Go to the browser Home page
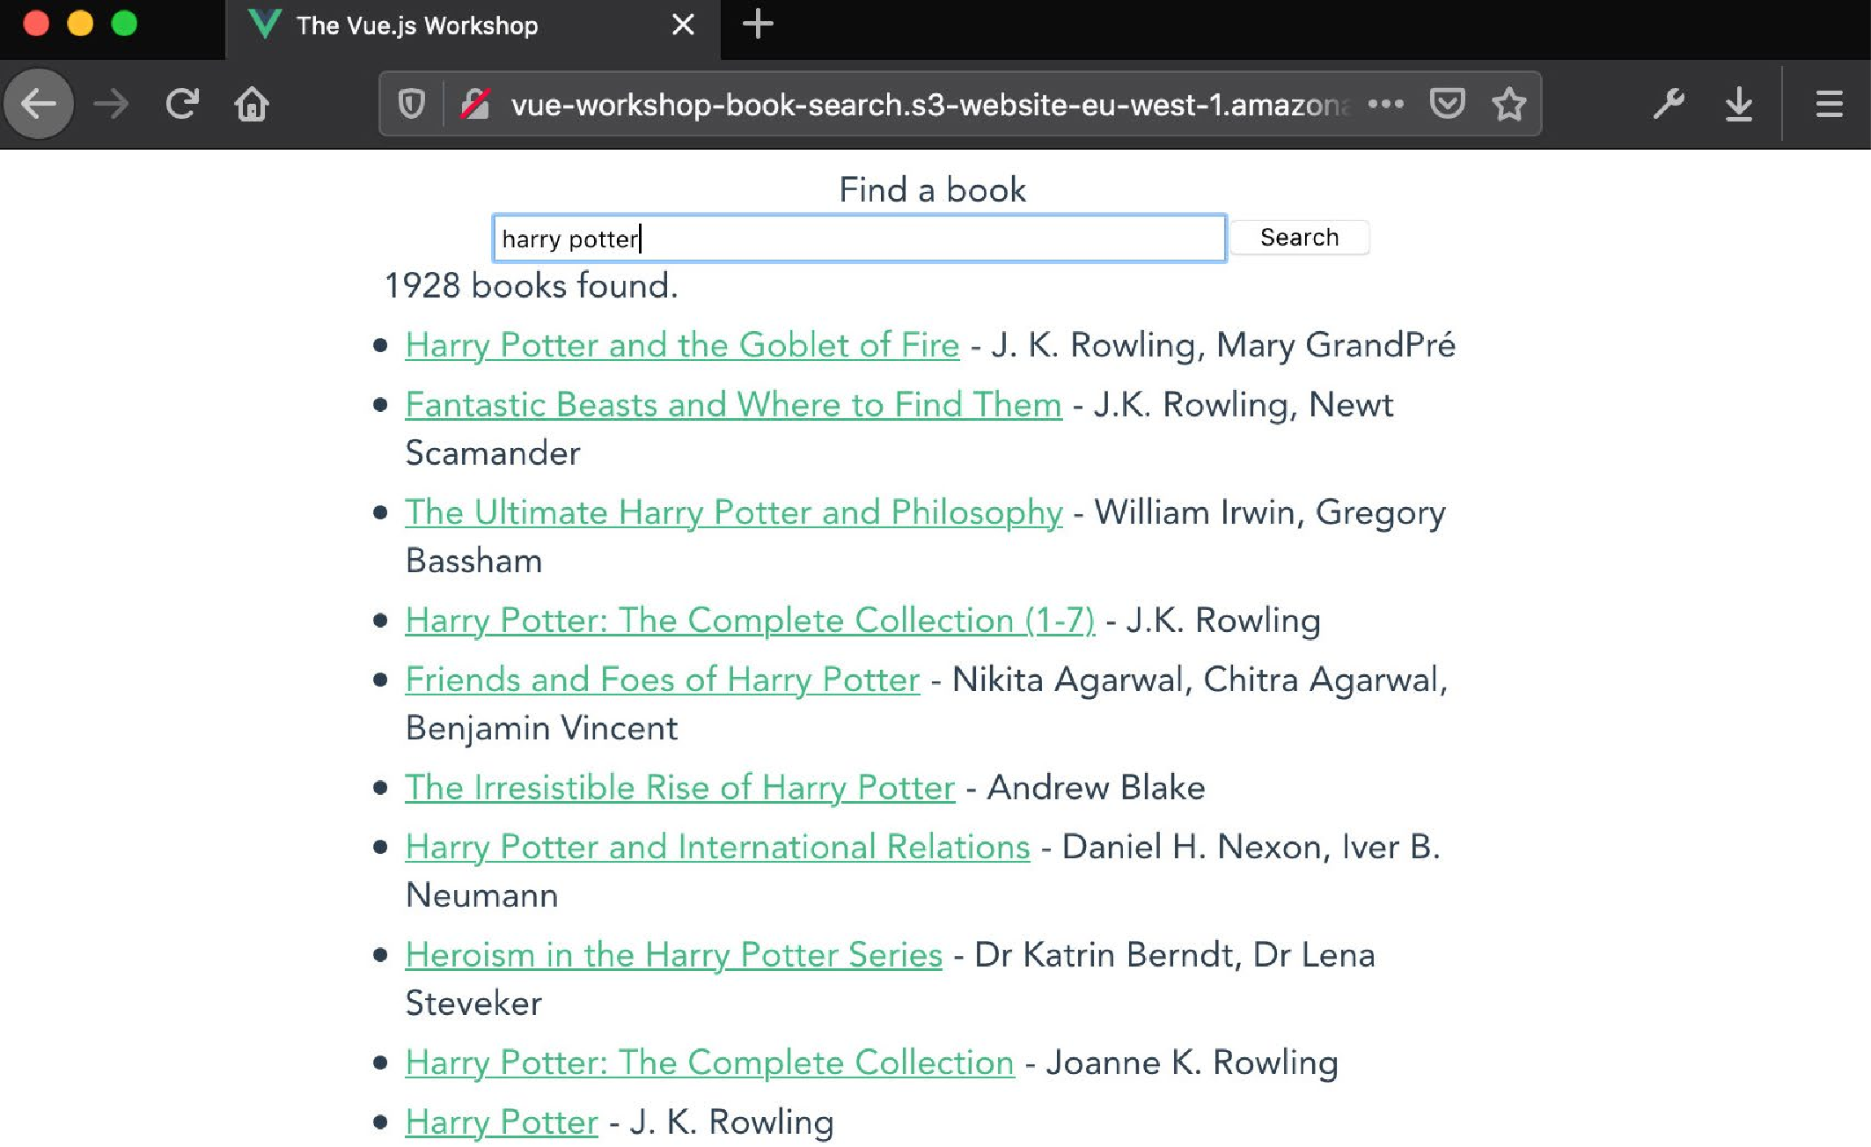 pyautogui.click(x=252, y=105)
